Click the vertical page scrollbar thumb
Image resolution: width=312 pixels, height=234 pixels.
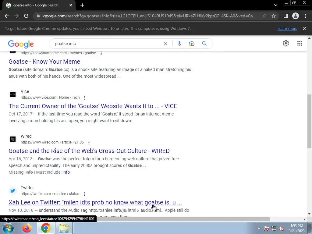(309, 121)
